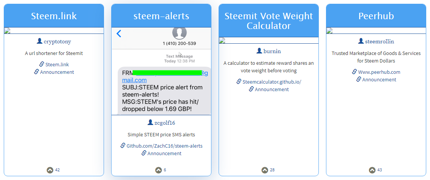This screenshot has height=180, width=430.
Task: Open Github.com/ZachC16/steem-alerts repository link
Action: click(164, 146)
